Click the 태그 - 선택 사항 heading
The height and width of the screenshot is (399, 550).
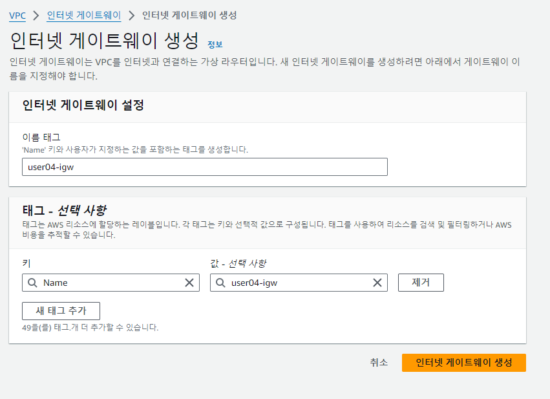(64, 211)
